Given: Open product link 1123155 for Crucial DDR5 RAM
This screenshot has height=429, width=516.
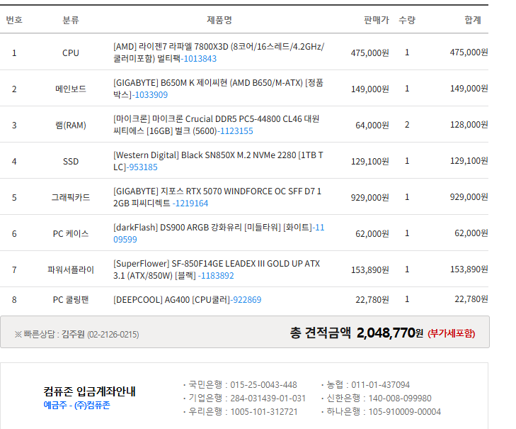Looking at the screenshot, I should pos(236,131).
